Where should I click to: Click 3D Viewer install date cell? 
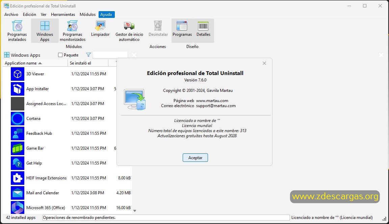88,74
